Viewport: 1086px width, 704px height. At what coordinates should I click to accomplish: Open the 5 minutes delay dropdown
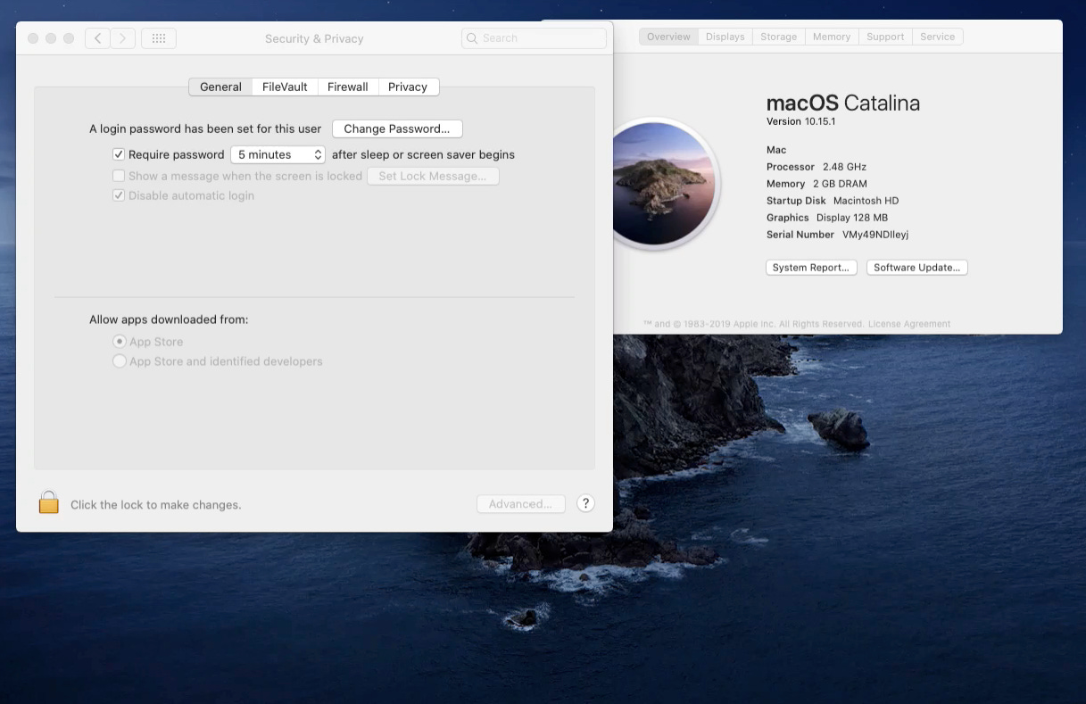pos(278,154)
